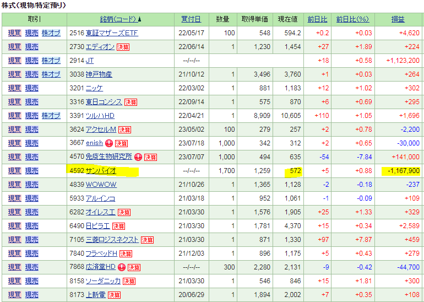This screenshot has width=424, height=302.
Task: Open the 決算 badge in the enish row
Action: coord(121,143)
